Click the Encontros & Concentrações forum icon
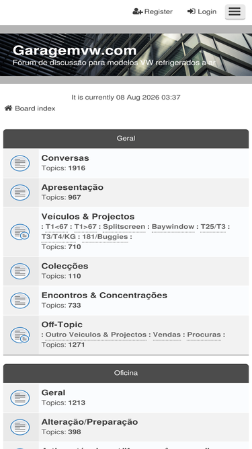This screenshot has height=449, width=252. (20, 300)
